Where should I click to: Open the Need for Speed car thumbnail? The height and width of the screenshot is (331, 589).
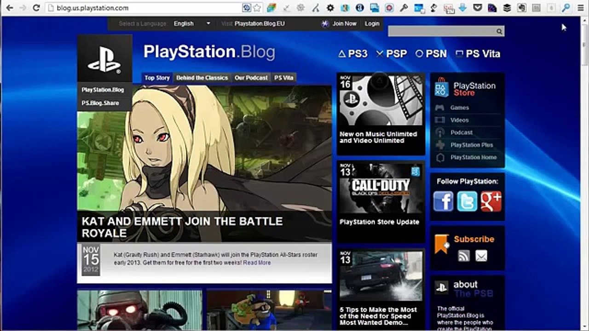pos(381,276)
